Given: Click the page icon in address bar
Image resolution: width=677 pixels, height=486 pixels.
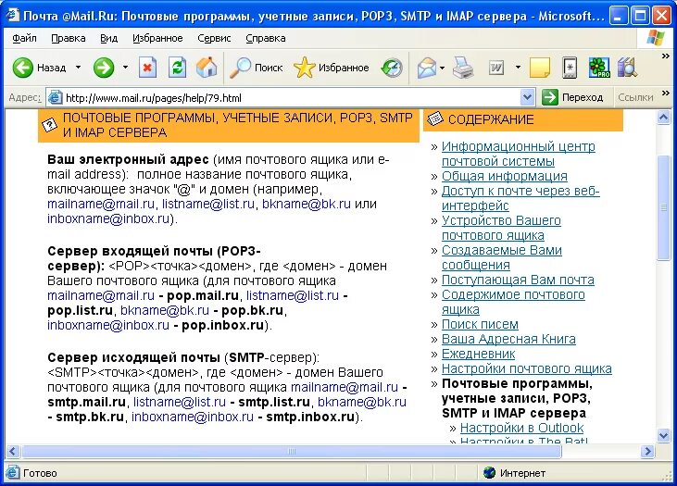Looking at the screenshot, I should click(55, 97).
